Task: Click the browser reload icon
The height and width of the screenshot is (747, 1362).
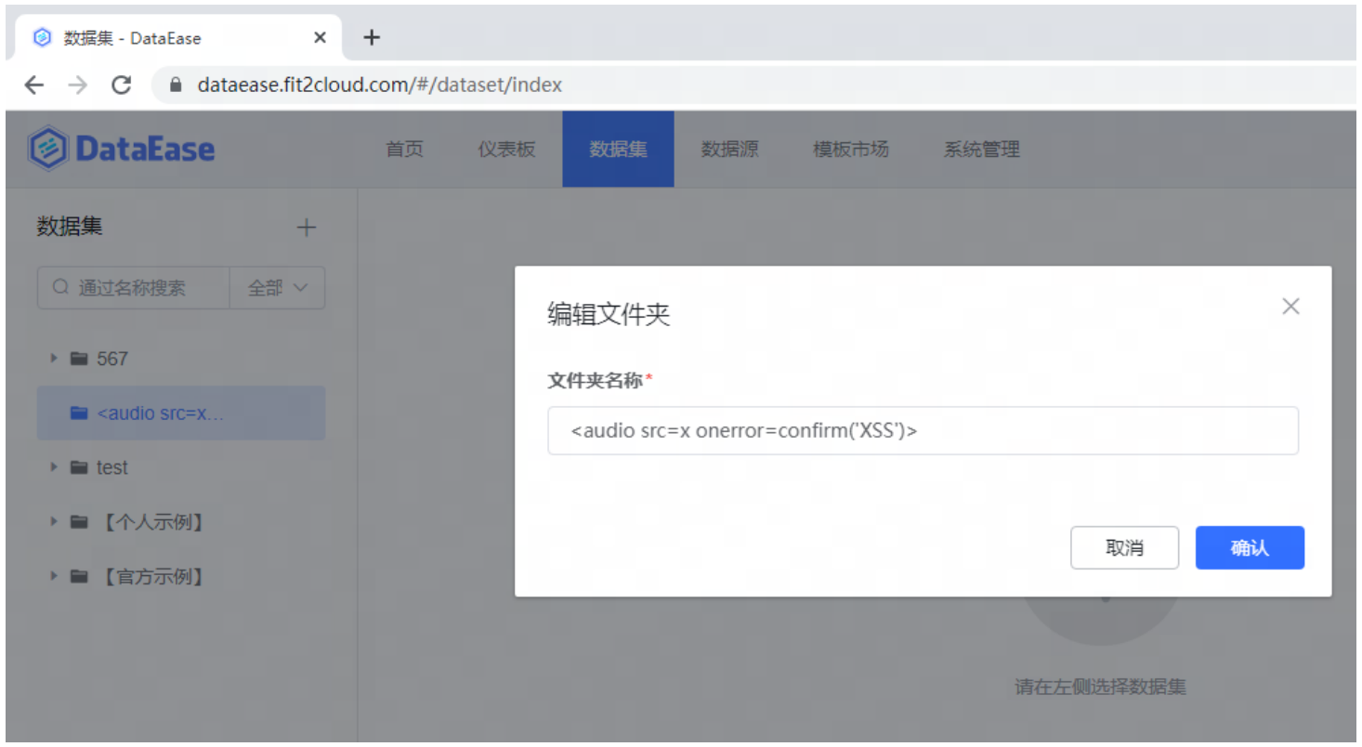Action: click(122, 85)
